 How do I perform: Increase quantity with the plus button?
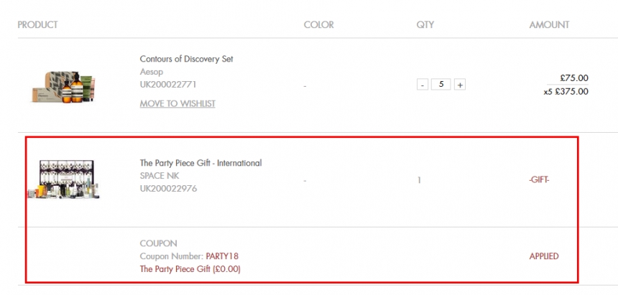click(x=460, y=85)
